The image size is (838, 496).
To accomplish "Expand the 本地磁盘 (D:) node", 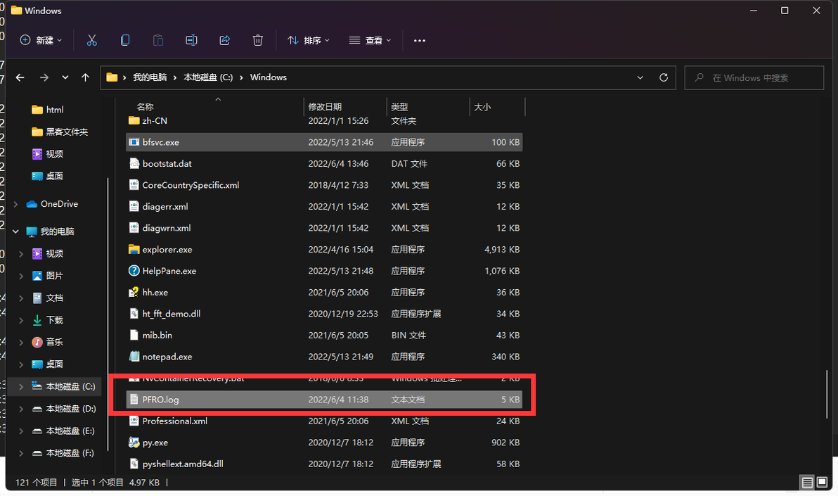I will click(x=21, y=409).
